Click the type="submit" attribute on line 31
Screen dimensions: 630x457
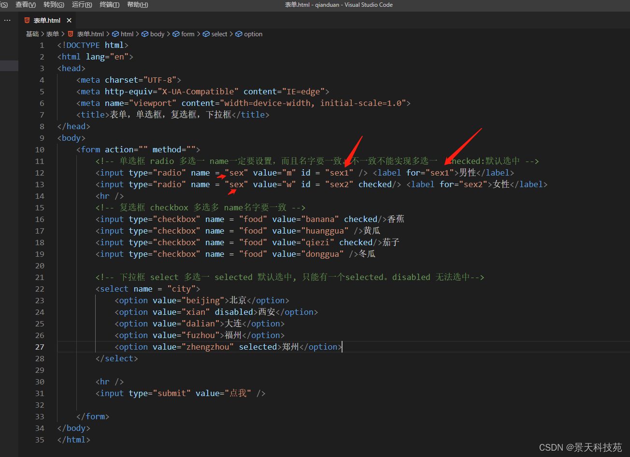click(160, 393)
